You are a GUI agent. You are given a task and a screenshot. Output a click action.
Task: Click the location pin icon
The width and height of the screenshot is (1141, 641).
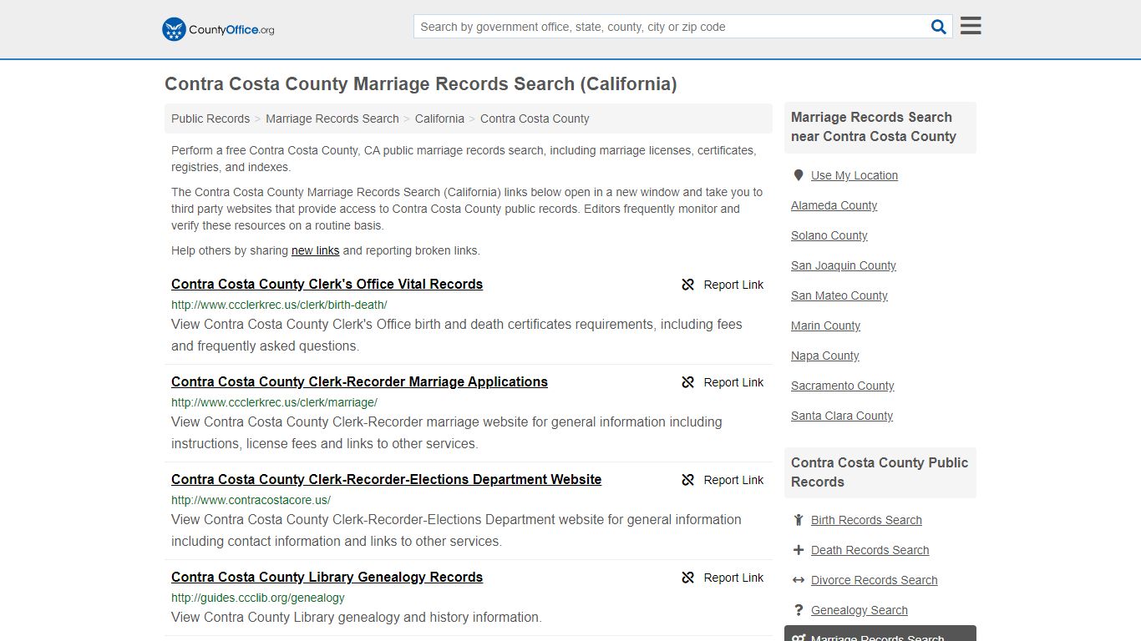[x=799, y=175]
